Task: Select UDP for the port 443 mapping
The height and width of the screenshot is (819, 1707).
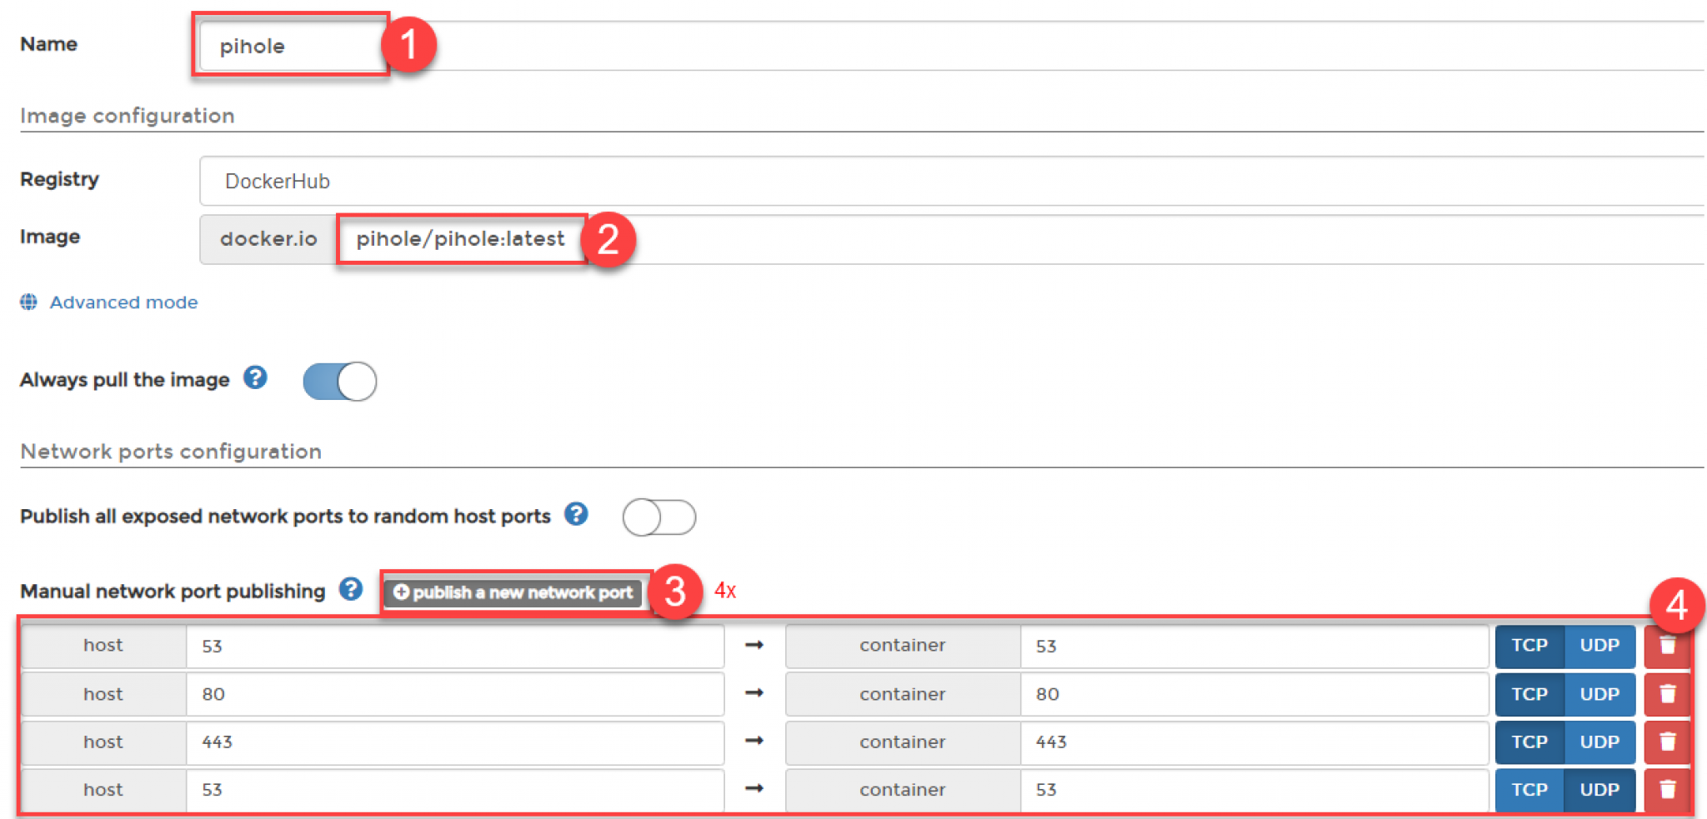Action: 1596,742
